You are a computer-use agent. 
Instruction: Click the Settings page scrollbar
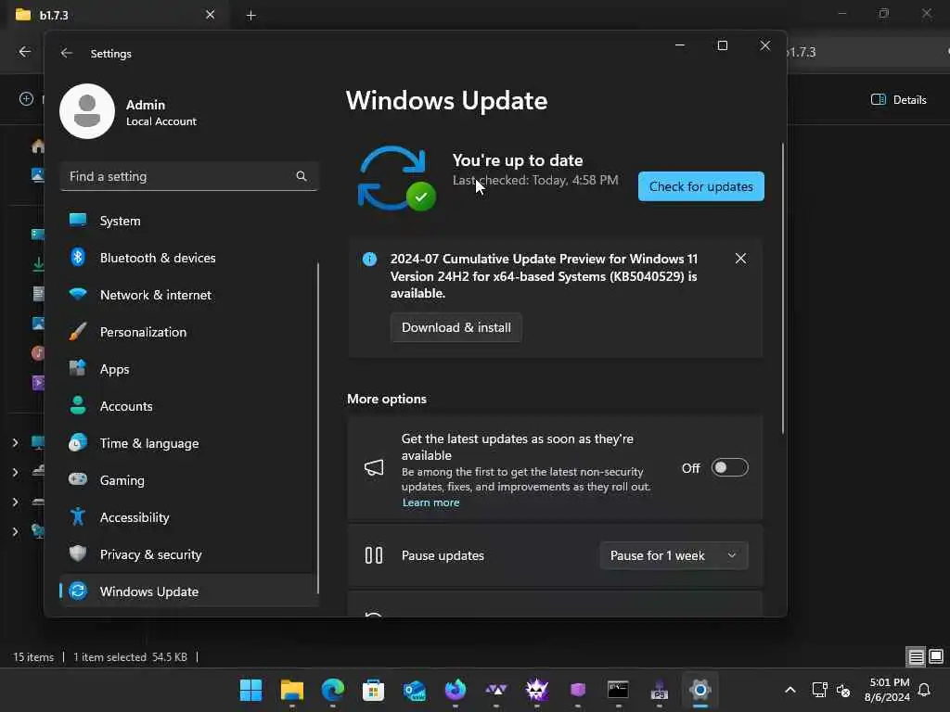click(783, 289)
